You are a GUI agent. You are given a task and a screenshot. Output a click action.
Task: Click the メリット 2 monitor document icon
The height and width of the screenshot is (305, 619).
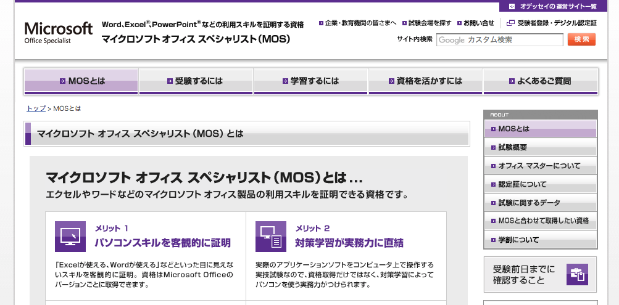[271, 237]
